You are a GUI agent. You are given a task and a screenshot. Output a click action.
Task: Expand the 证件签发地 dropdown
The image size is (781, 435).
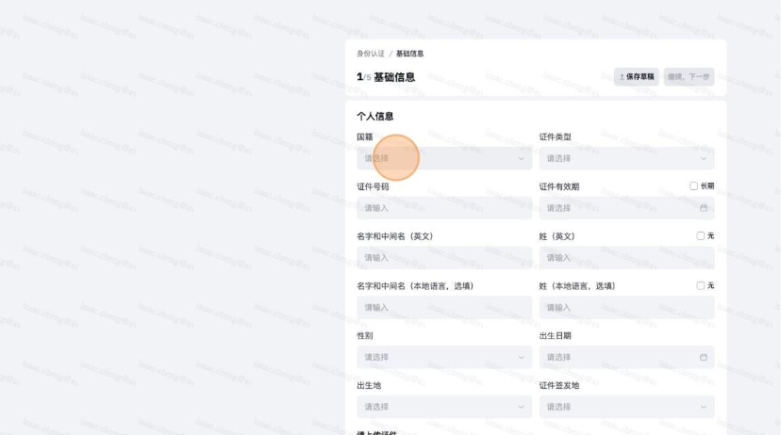click(x=625, y=407)
